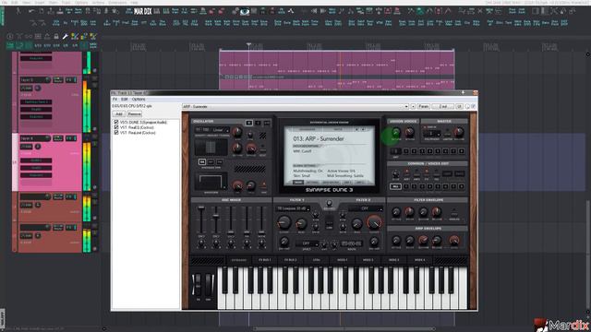The height and width of the screenshot is (332, 591).
Task: Click the modulation wheel
Action: tap(209, 285)
